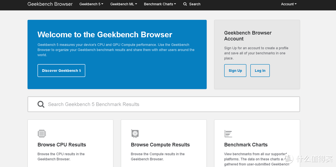336x167 pixels.
Task: Go to Geekbench Browser home logo
Action: 50,4
